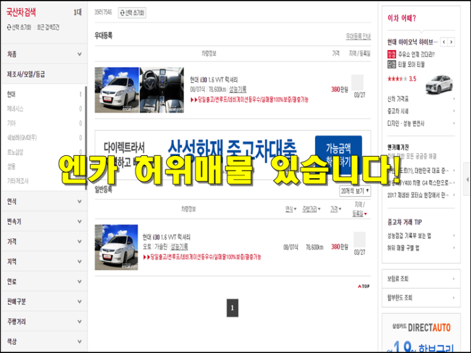Expand the 가격 filter section
This screenshot has width=471, height=353.
44,241
